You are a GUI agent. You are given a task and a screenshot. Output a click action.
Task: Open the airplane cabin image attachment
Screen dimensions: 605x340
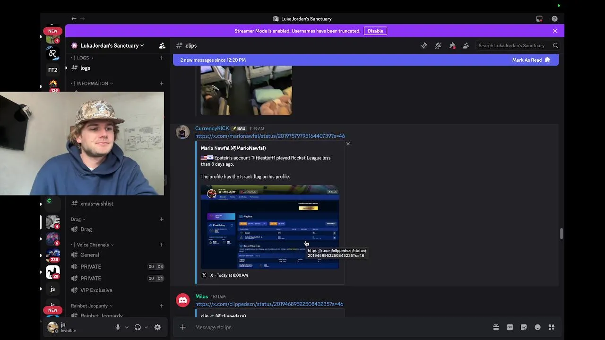246,90
